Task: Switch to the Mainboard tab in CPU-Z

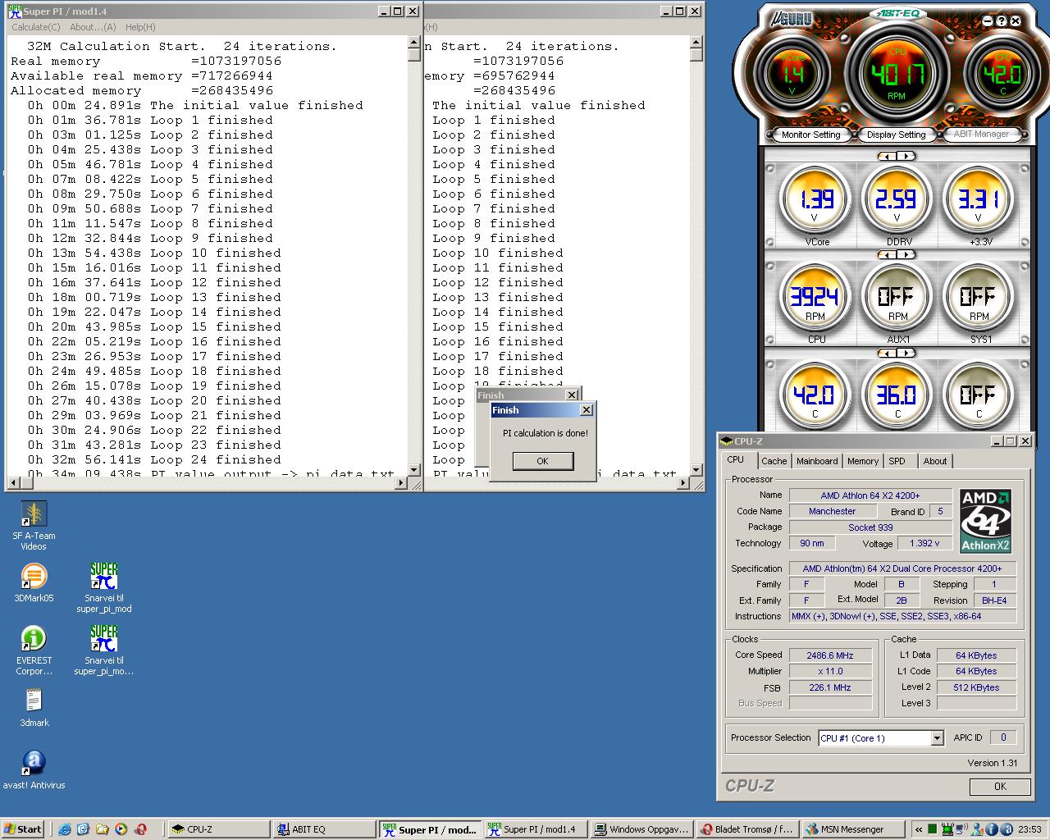Action: 817,461
